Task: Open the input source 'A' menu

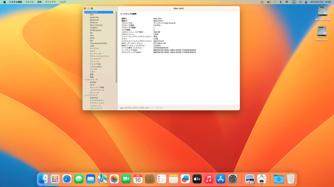Action: pyautogui.click(x=294, y=2)
